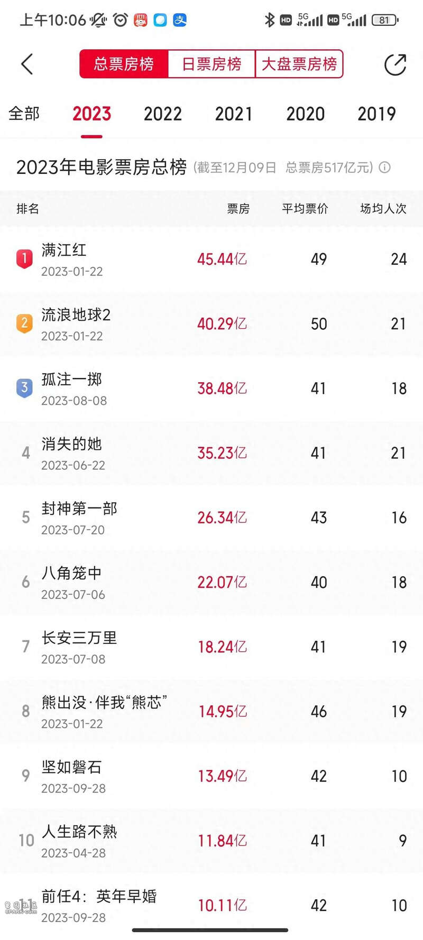Tap the Bluetooth status bar icon
The width and height of the screenshot is (423, 940).
click(x=270, y=20)
